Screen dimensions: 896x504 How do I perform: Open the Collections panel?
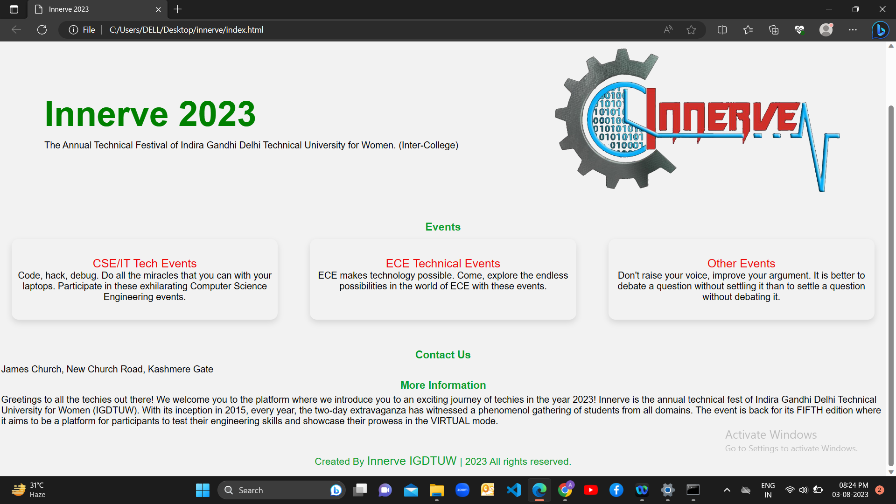(x=773, y=29)
